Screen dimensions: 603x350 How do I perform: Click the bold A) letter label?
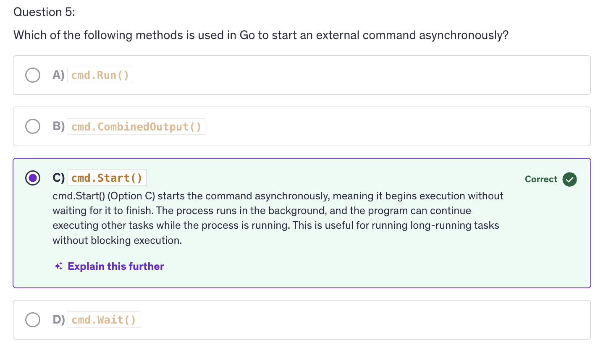[x=58, y=75]
